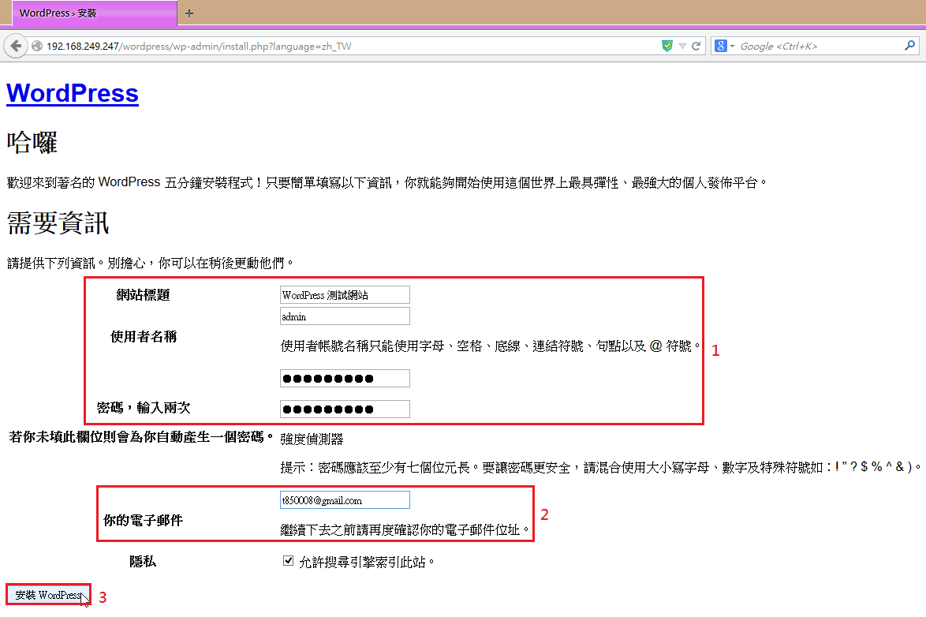This screenshot has width=926, height=617.
Task: Click the 隱私 label
Action: [143, 562]
